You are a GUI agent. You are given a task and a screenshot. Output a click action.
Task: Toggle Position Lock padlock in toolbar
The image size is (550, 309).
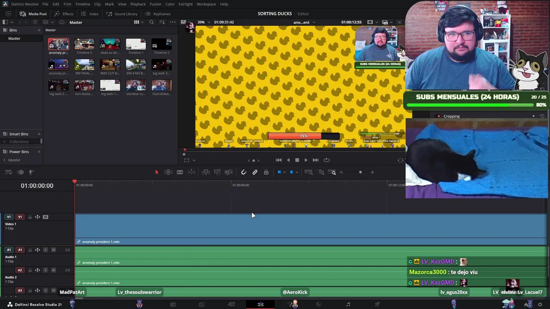(266, 172)
